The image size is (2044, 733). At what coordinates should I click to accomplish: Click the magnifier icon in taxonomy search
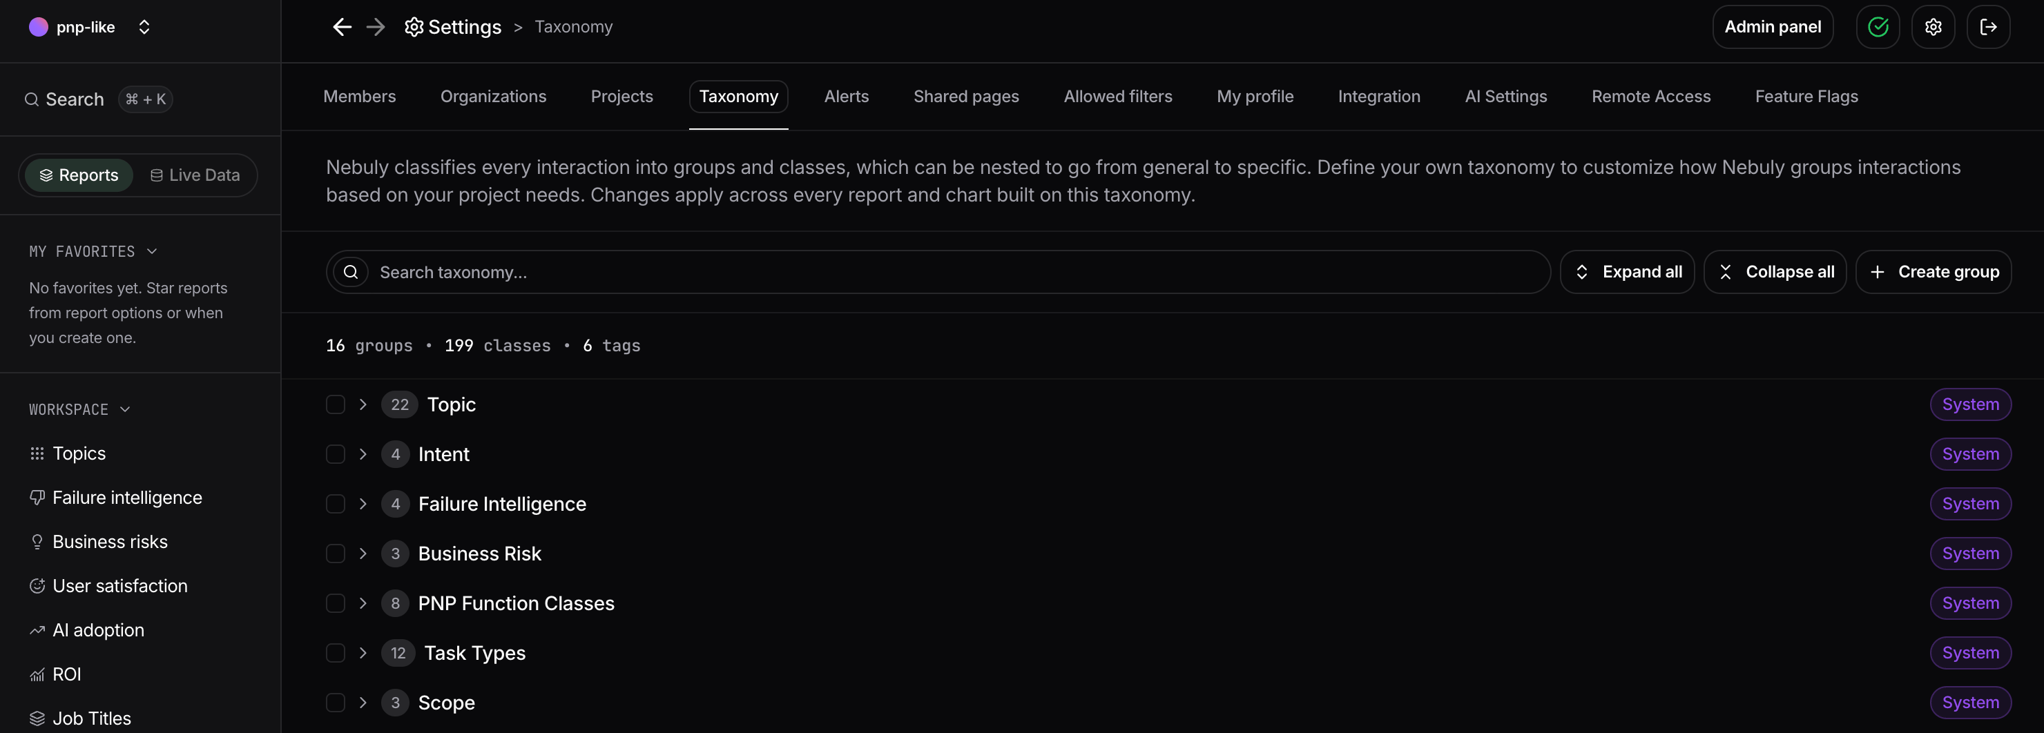[351, 272]
